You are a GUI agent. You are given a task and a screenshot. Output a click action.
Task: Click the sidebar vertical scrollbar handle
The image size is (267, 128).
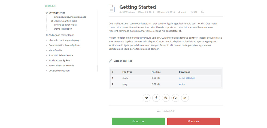coord(97,68)
